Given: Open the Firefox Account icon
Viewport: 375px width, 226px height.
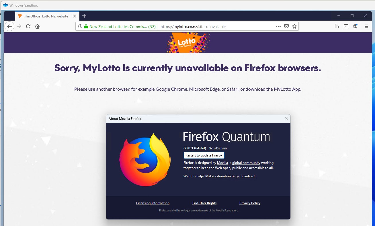Looking at the screenshot, I should 355,26.
